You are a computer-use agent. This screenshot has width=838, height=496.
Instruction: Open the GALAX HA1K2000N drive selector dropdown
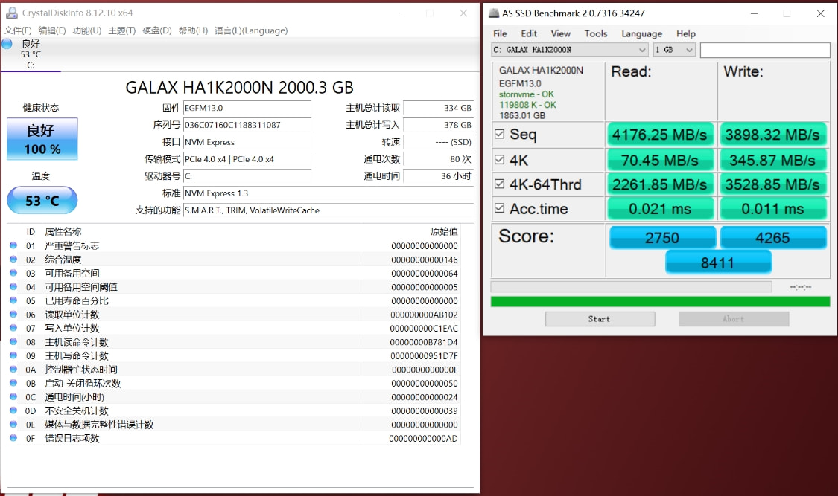point(642,50)
